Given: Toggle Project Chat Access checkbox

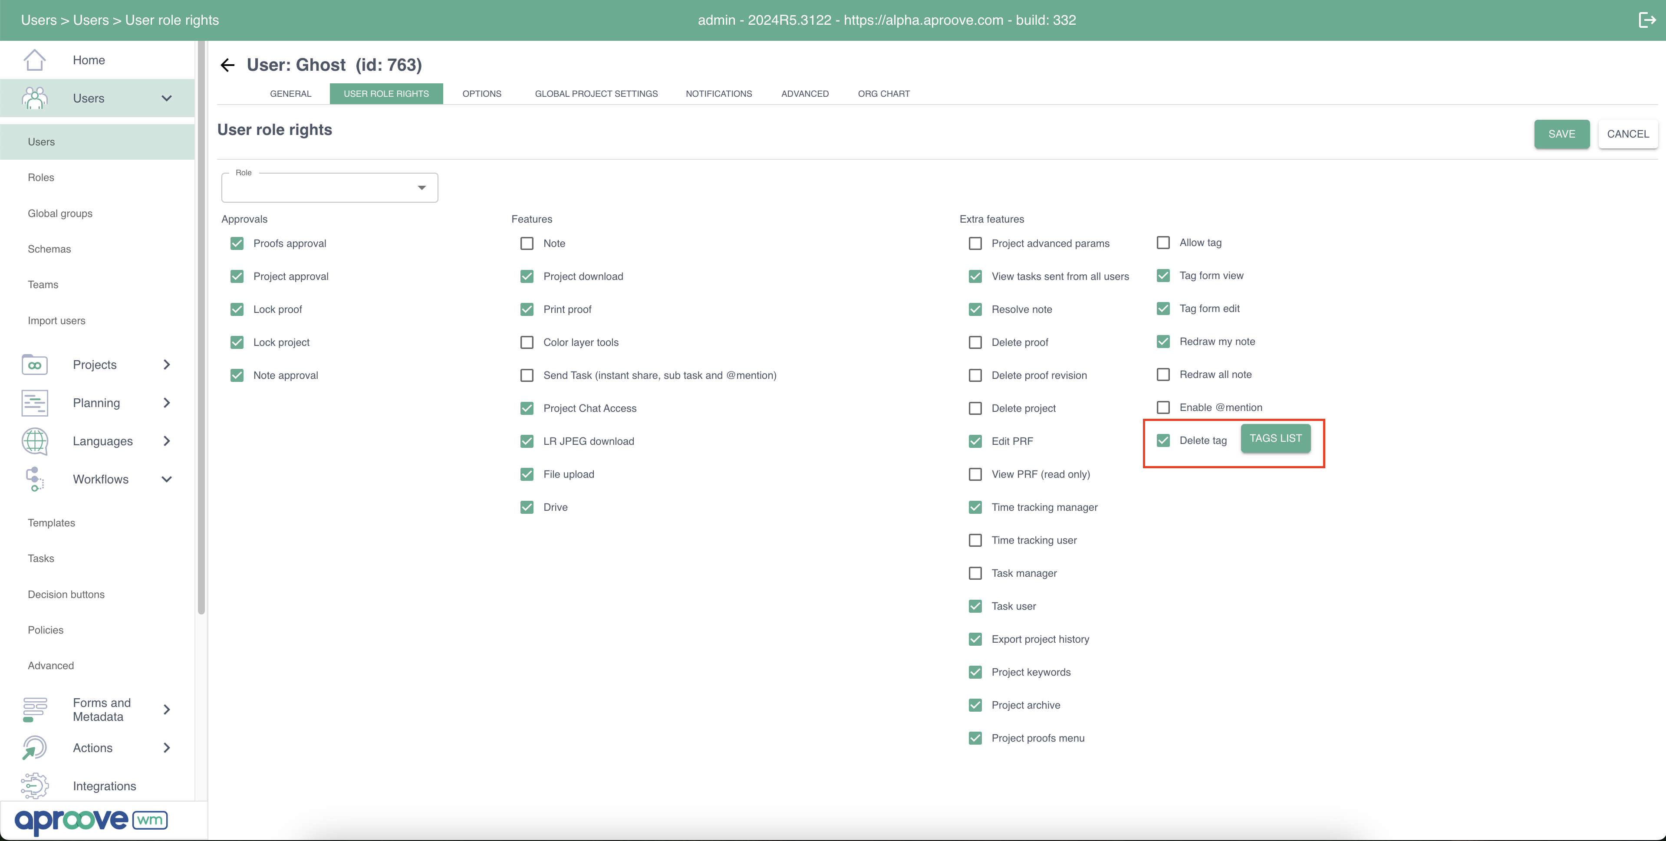Looking at the screenshot, I should pyautogui.click(x=527, y=408).
